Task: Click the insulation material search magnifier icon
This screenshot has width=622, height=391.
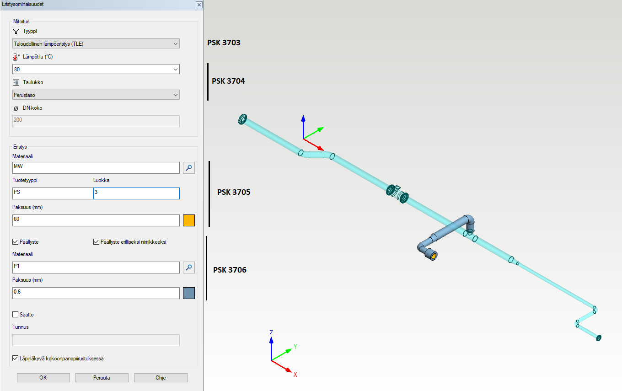Action: [189, 168]
